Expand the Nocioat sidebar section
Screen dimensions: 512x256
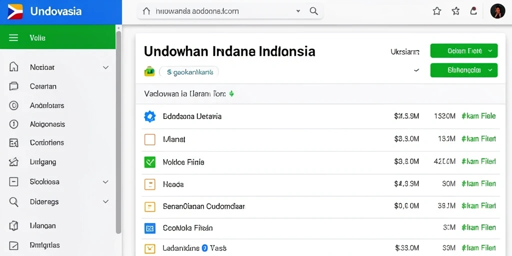click(105, 67)
